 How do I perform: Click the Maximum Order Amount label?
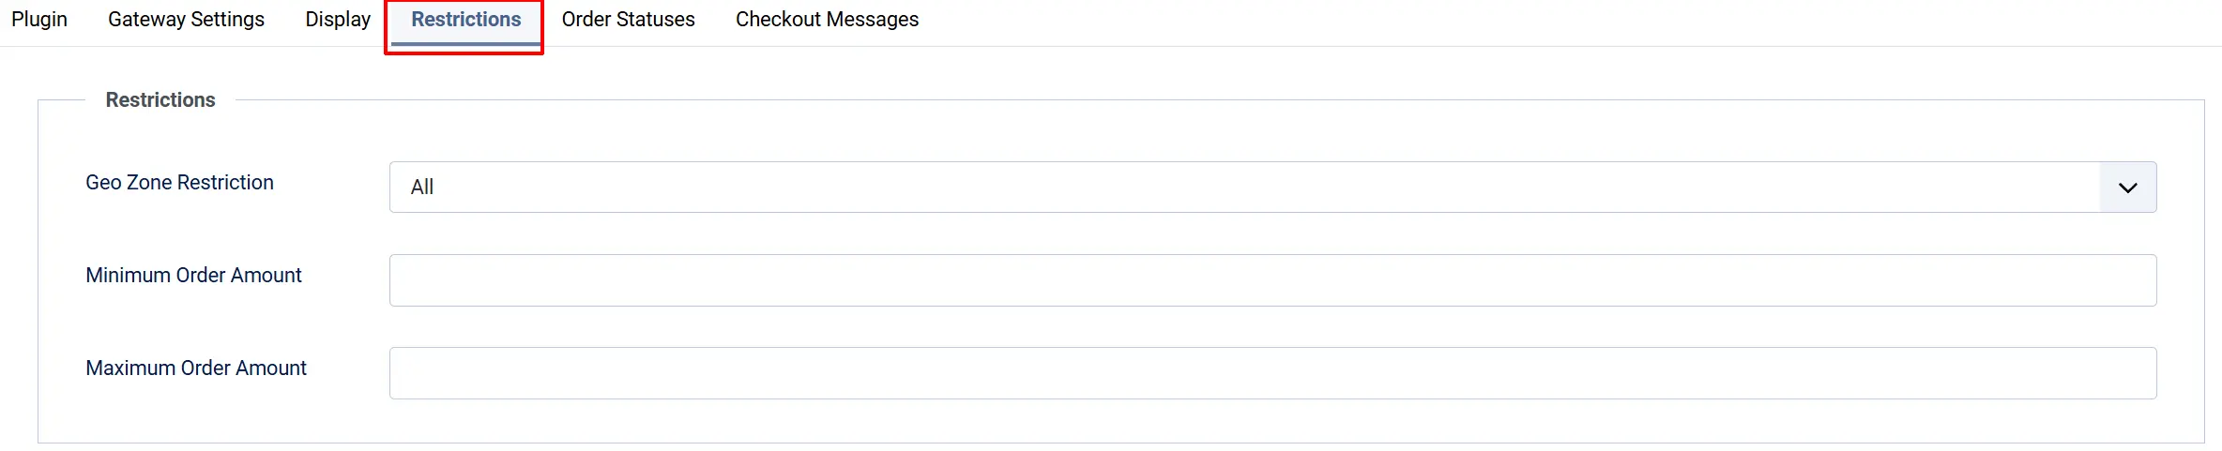point(196,368)
